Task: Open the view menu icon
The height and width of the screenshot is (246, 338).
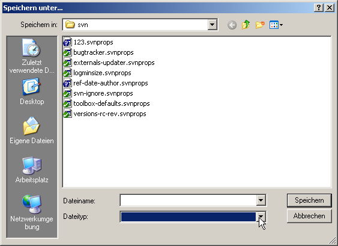Action: (x=276, y=25)
